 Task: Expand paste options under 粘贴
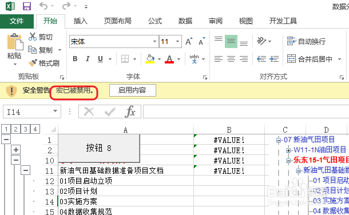click(x=15, y=65)
